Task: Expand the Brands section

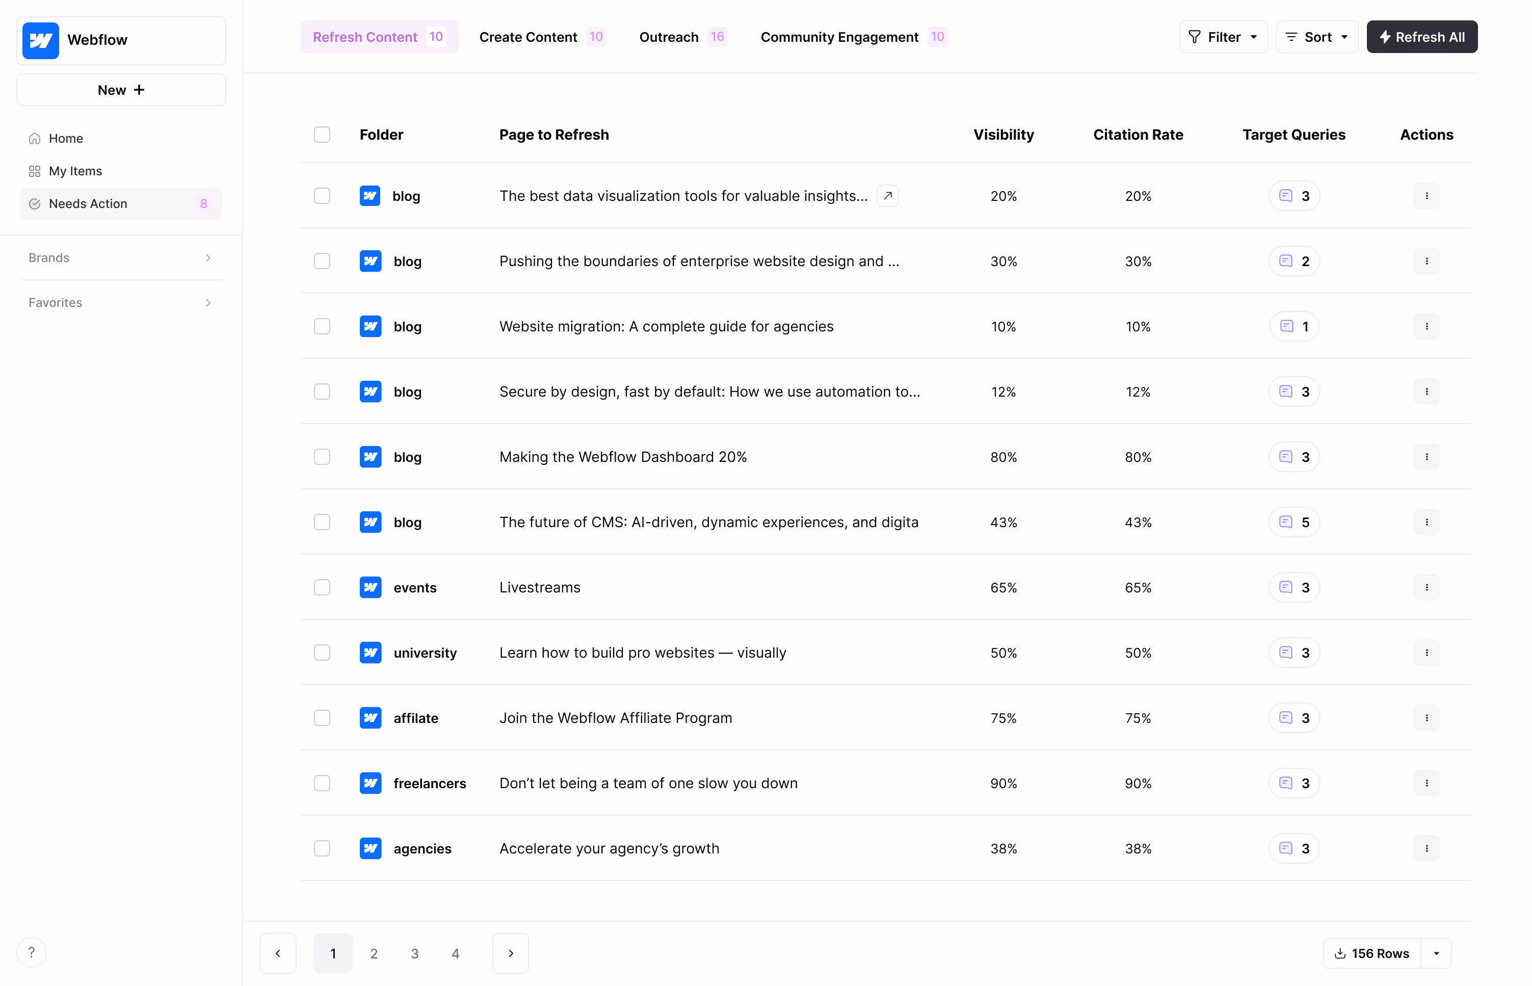Action: click(x=121, y=258)
